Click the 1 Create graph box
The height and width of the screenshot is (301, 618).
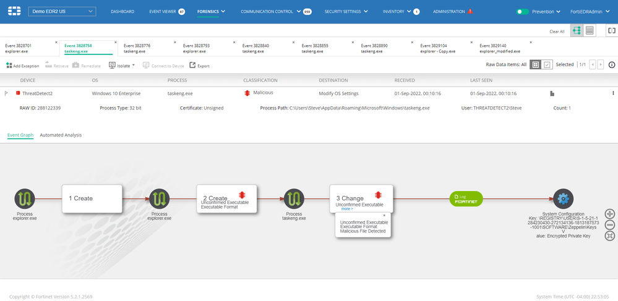tap(92, 198)
